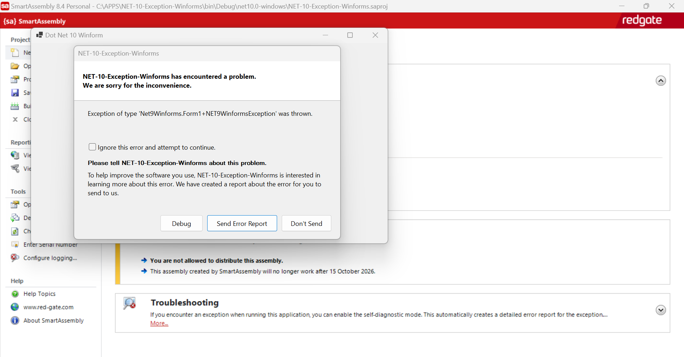Click the Close project X icon
Image resolution: width=684 pixels, height=357 pixels.
click(15, 119)
